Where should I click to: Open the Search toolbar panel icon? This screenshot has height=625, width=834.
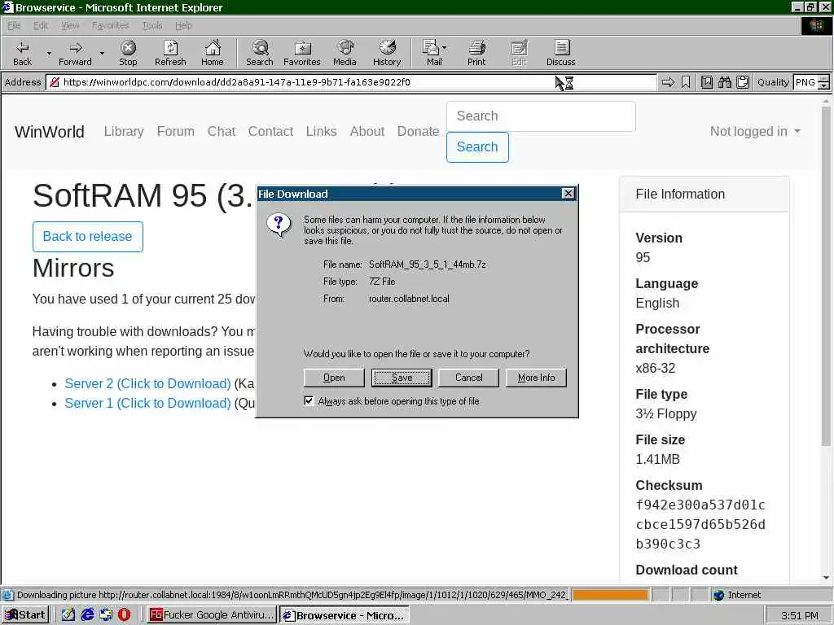[x=260, y=48]
